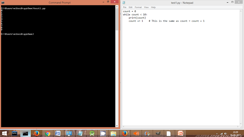
Task: Click Command Prompt scrollbar up arrow
Action: (117, 7)
